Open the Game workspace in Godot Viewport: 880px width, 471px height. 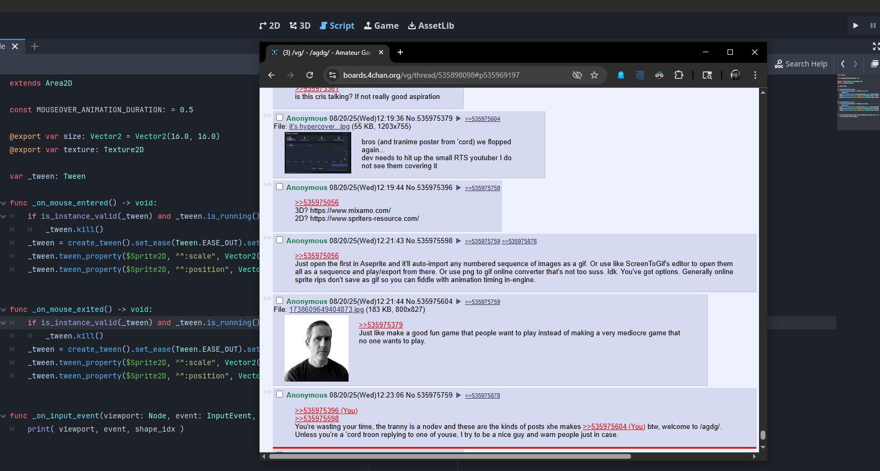click(x=381, y=26)
